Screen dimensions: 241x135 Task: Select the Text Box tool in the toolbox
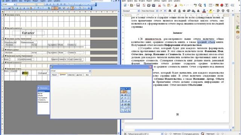tap(125, 95)
